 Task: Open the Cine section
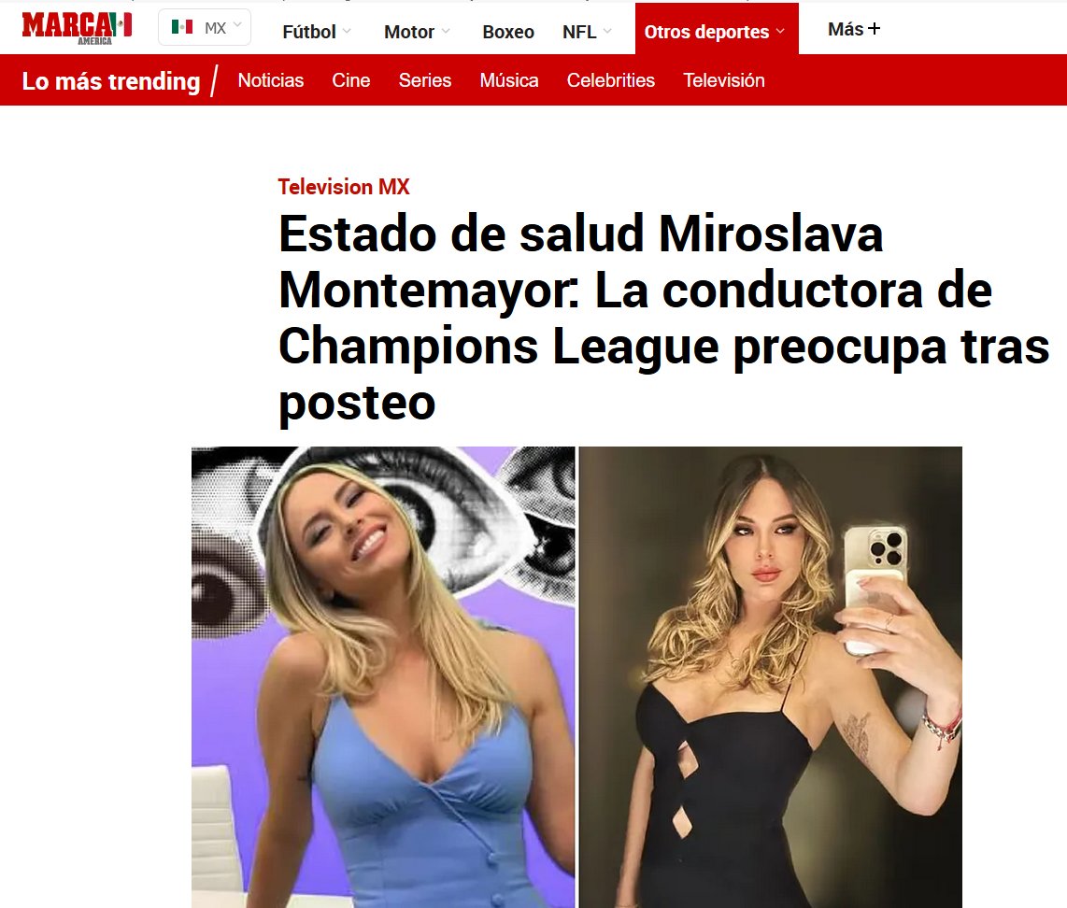(351, 80)
